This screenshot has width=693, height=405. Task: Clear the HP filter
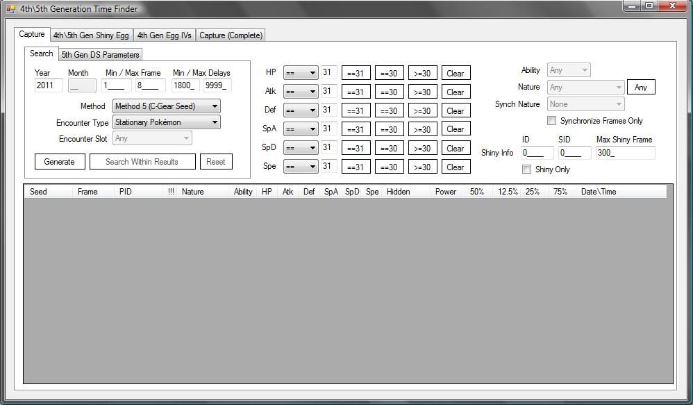pos(456,74)
